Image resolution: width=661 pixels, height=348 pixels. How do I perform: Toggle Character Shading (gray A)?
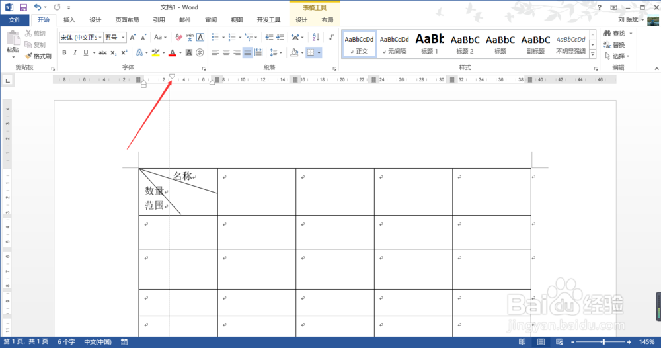click(189, 53)
